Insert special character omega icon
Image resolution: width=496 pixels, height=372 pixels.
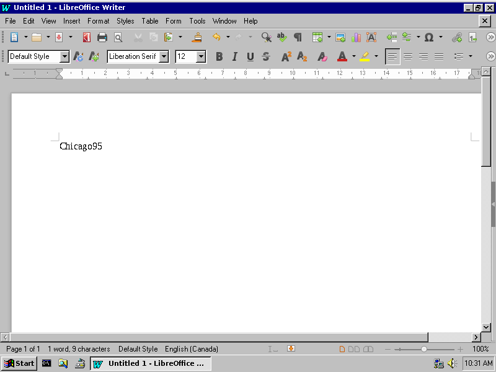click(429, 37)
